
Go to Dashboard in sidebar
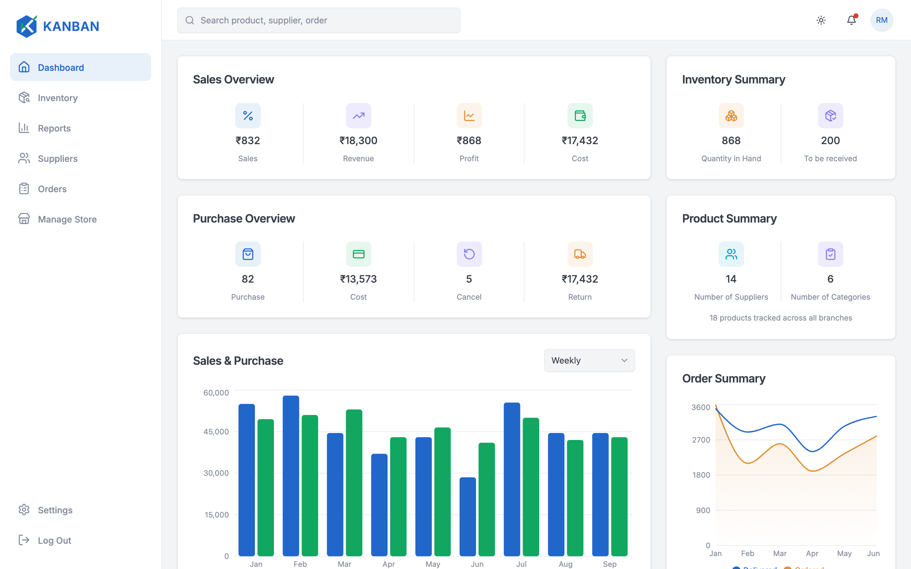[x=81, y=67]
